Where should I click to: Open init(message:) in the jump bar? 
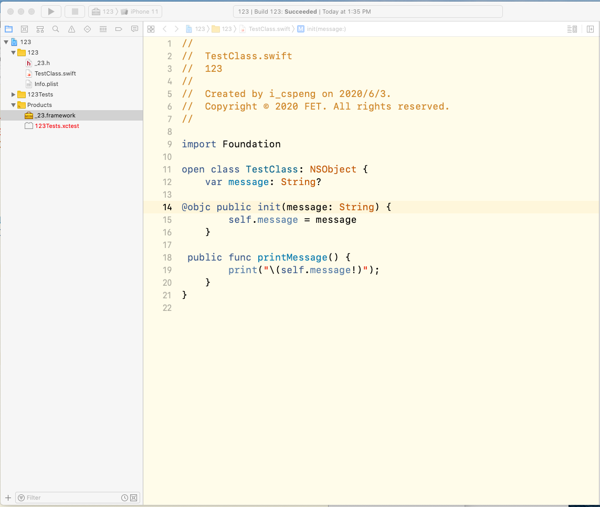325,29
